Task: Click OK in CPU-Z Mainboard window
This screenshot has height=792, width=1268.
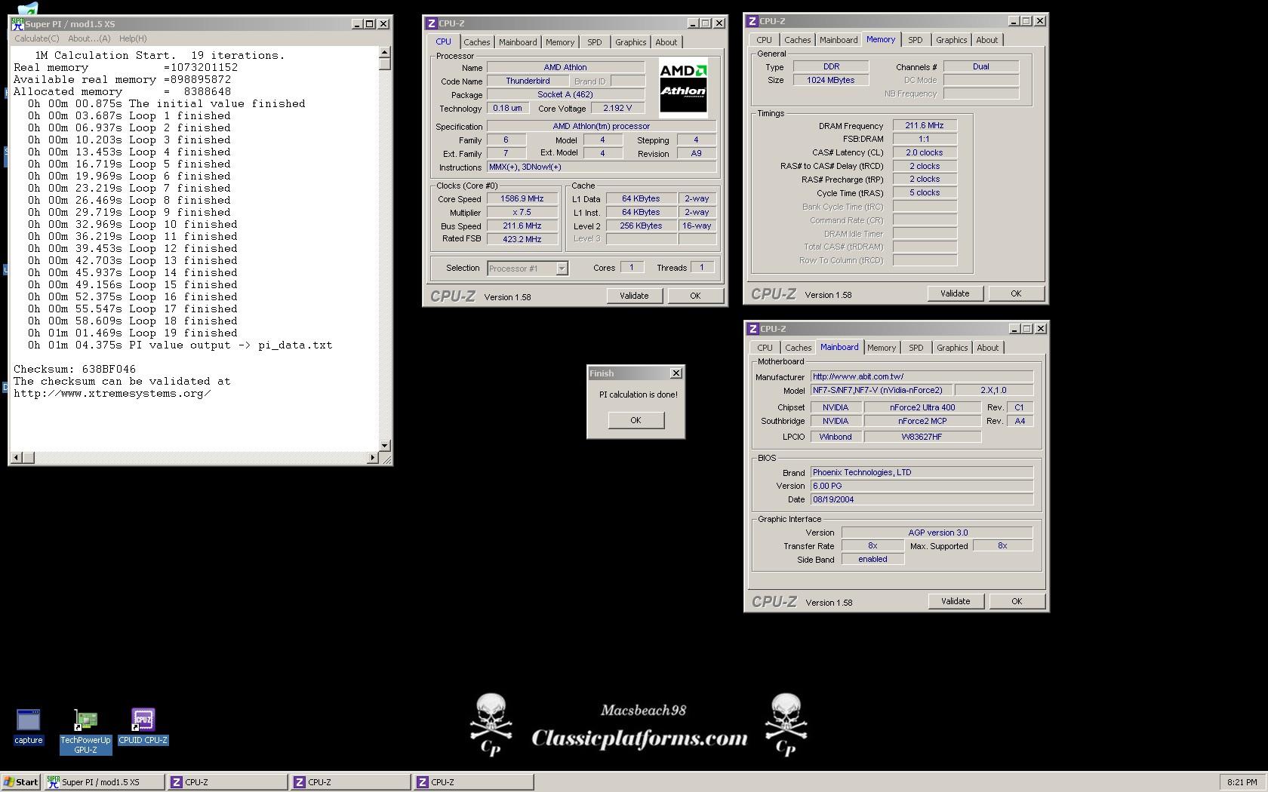Action: click(1017, 601)
